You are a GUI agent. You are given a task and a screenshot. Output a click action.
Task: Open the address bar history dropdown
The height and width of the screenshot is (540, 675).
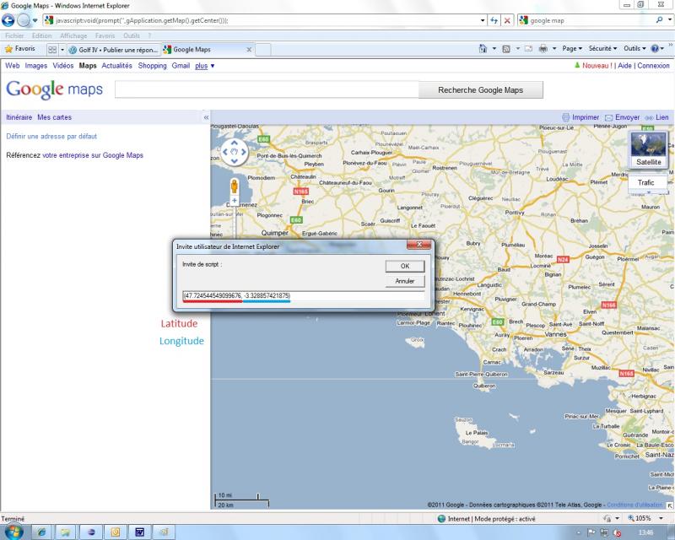(x=483, y=20)
